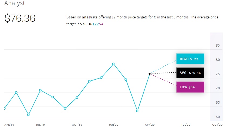
Task: Click the HIGH $122 price target label
Action: (x=190, y=59)
